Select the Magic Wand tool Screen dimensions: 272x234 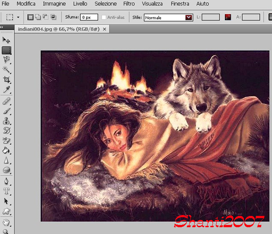pos(6,70)
